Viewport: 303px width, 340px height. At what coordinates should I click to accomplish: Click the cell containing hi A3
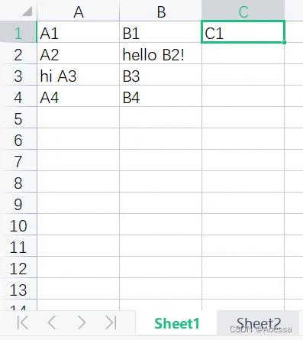(79, 75)
